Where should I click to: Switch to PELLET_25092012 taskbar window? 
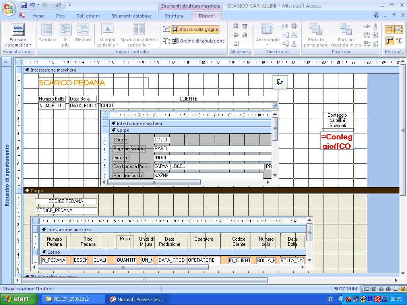[74, 299]
